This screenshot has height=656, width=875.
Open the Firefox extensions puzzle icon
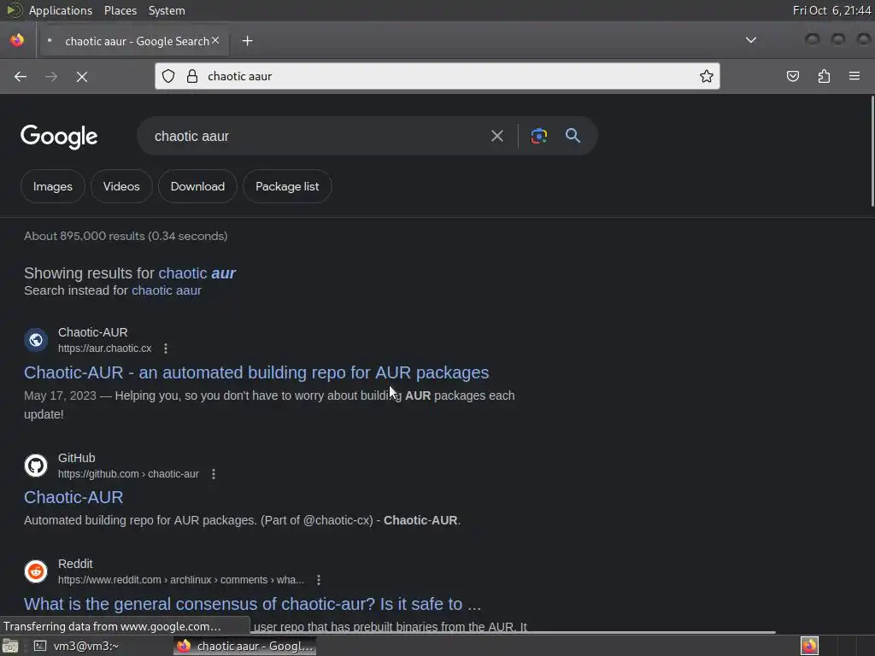pyautogui.click(x=824, y=76)
